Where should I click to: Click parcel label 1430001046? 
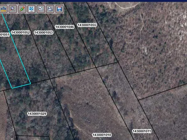click(x=65, y=27)
